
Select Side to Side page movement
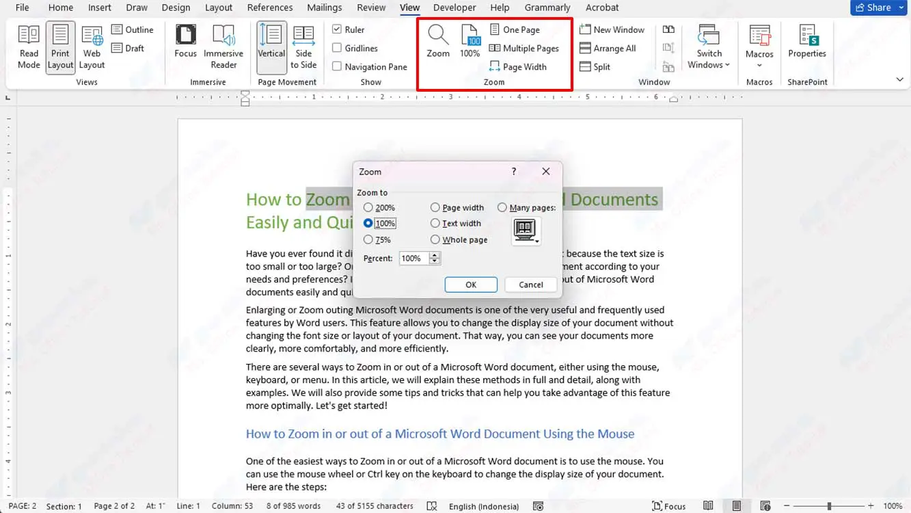303,47
